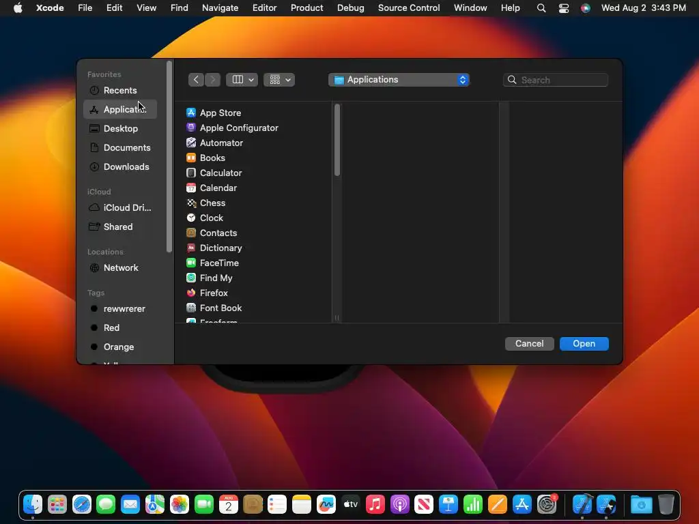This screenshot has width=699, height=524.
Task: Open Music from the Dock
Action: [x=375, y=504]
